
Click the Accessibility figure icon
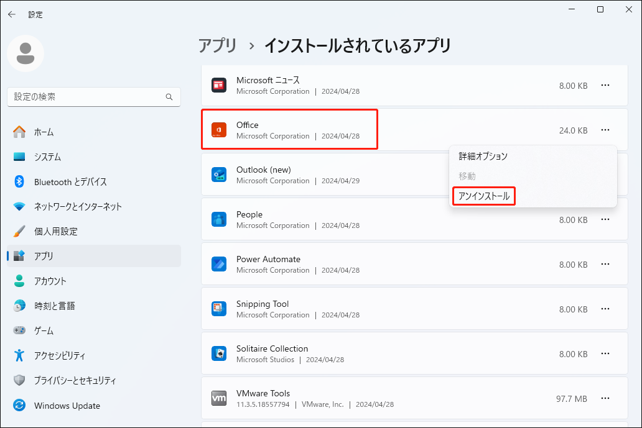[19, 355]
